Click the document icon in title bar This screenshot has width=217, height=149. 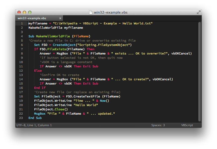tap(91, 12)
